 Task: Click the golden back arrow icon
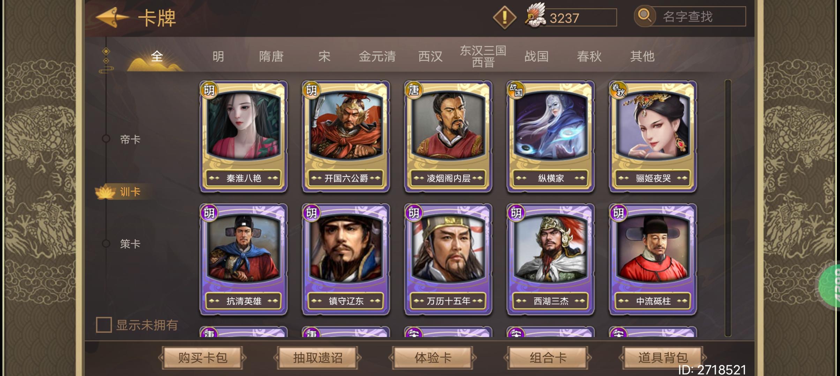(112, 17)
